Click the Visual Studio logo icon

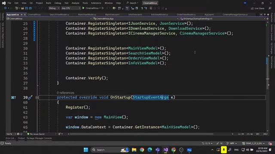(x=4, y=3)
